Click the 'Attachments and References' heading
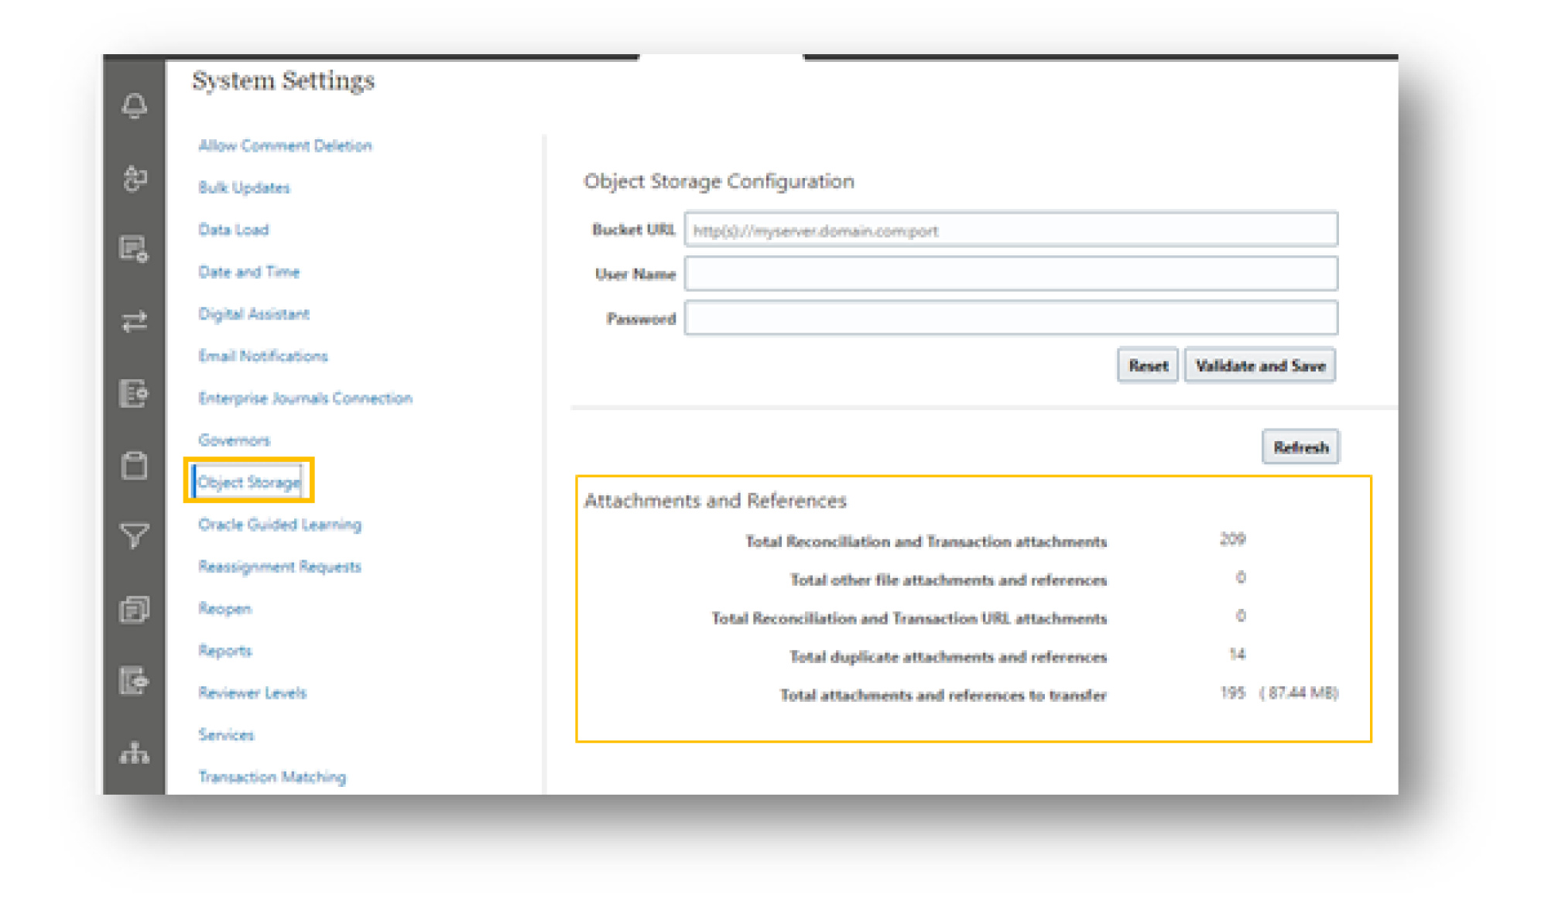The image size is (1548, 903). 715,501
